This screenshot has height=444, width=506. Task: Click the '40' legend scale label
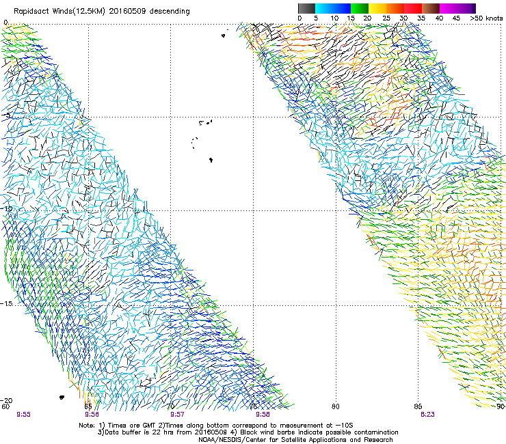coord(439,18)
